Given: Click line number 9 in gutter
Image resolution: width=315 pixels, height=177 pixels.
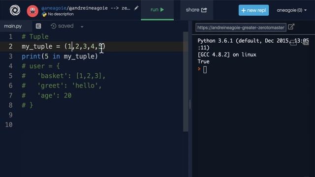Looking at the screenshot, I should [10, 115].
